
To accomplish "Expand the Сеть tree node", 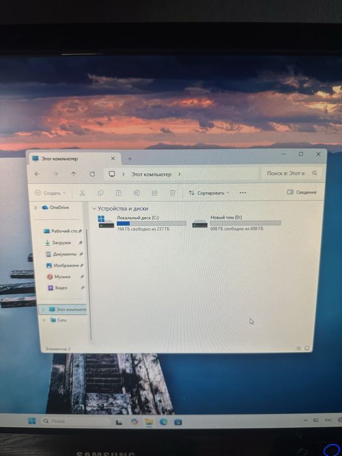I will [44, 320].
